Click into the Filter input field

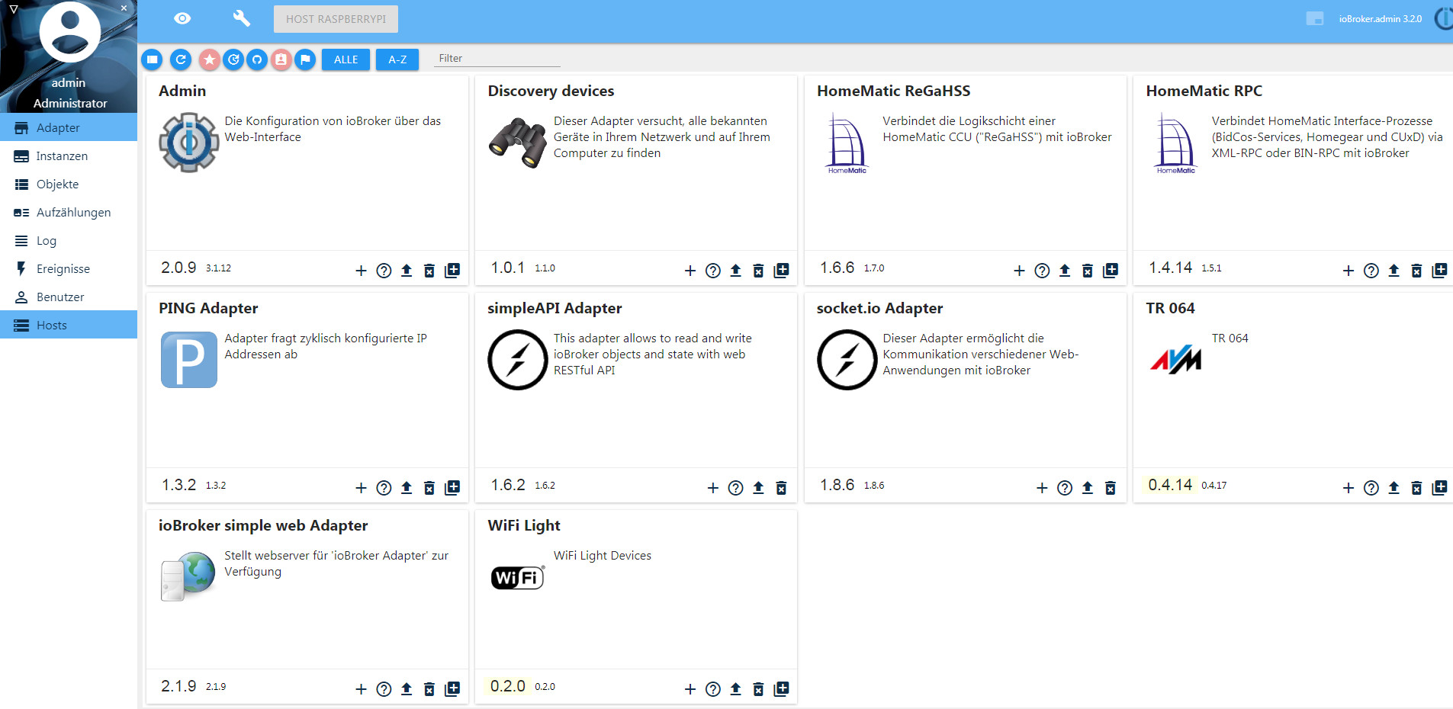click(496, 58)
